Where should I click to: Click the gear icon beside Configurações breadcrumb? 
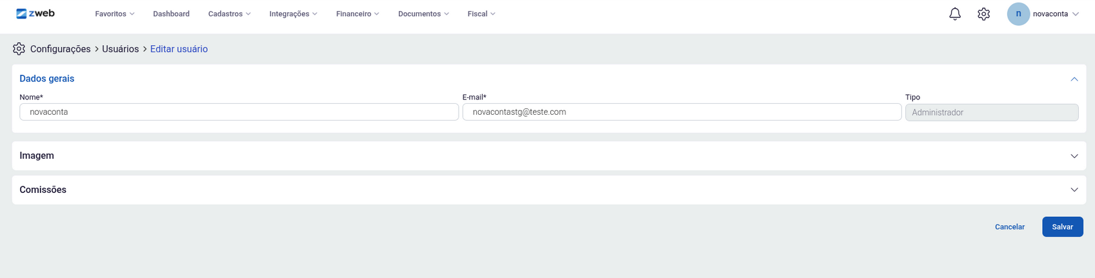tap(19, 49)
